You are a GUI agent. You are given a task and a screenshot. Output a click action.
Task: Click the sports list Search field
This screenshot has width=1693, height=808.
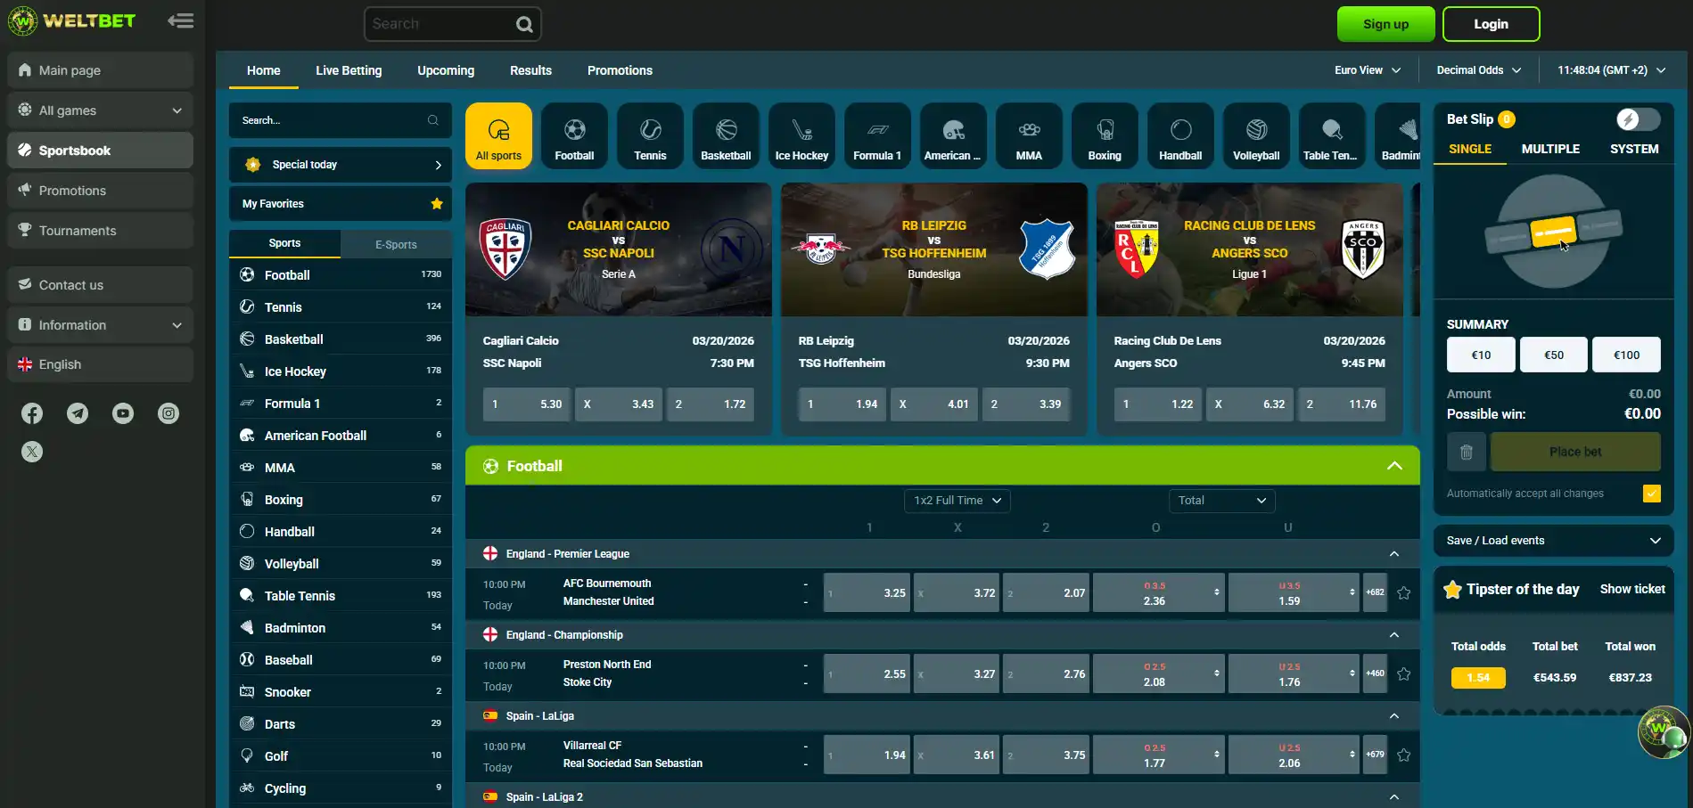[341, 120]
